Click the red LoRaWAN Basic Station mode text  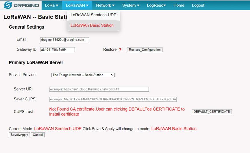pos(174,129)
